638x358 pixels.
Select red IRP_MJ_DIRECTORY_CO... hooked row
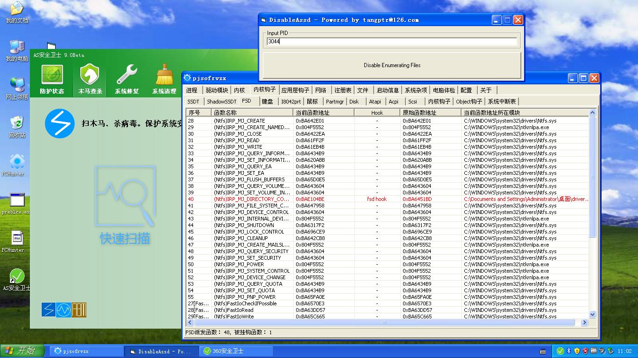coord(387,199)
